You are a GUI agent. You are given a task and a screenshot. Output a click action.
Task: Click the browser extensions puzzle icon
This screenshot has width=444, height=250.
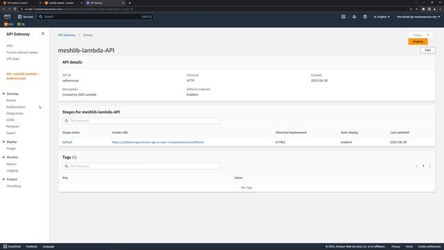point(423,9)
